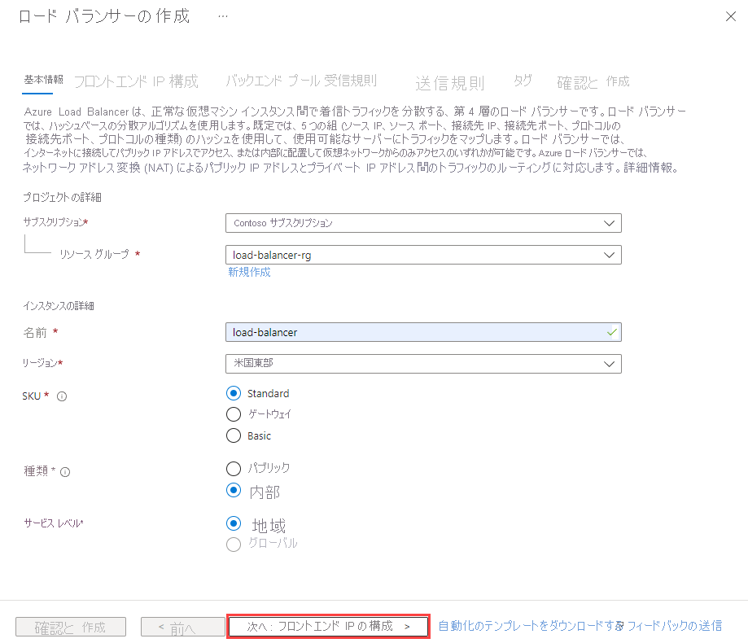Switch to フロントエンド IP 構成 tab

click(136, 81)
